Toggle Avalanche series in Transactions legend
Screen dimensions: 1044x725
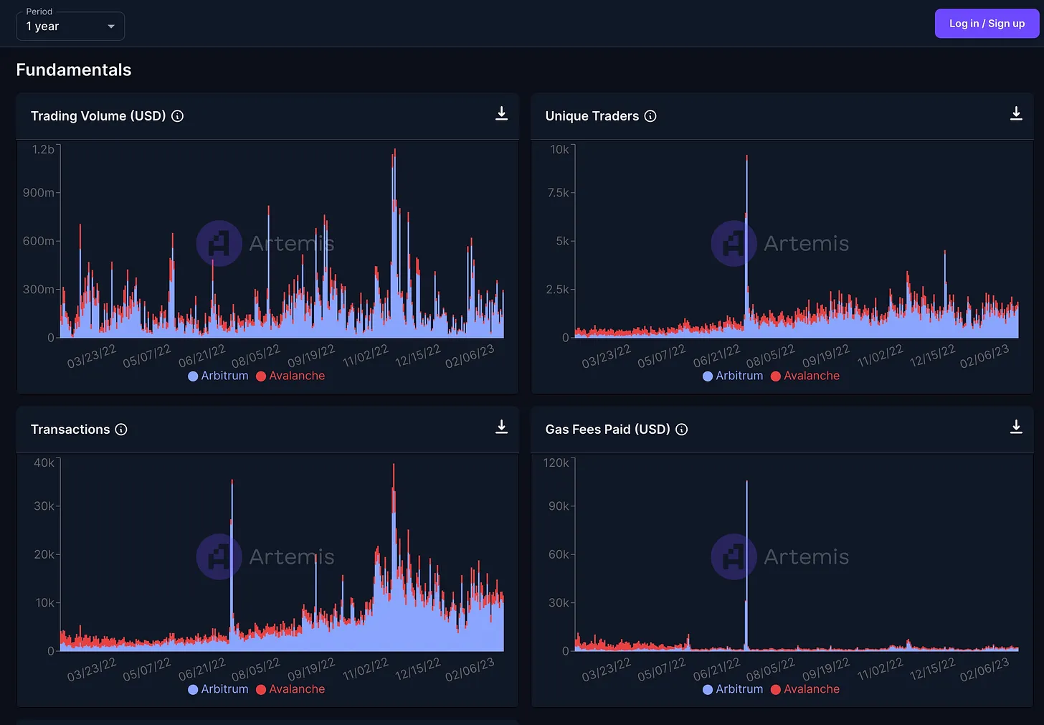tap(290, 689)
